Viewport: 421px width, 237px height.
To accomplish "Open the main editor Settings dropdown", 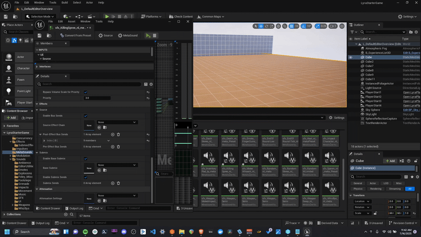I will point(407,17).
